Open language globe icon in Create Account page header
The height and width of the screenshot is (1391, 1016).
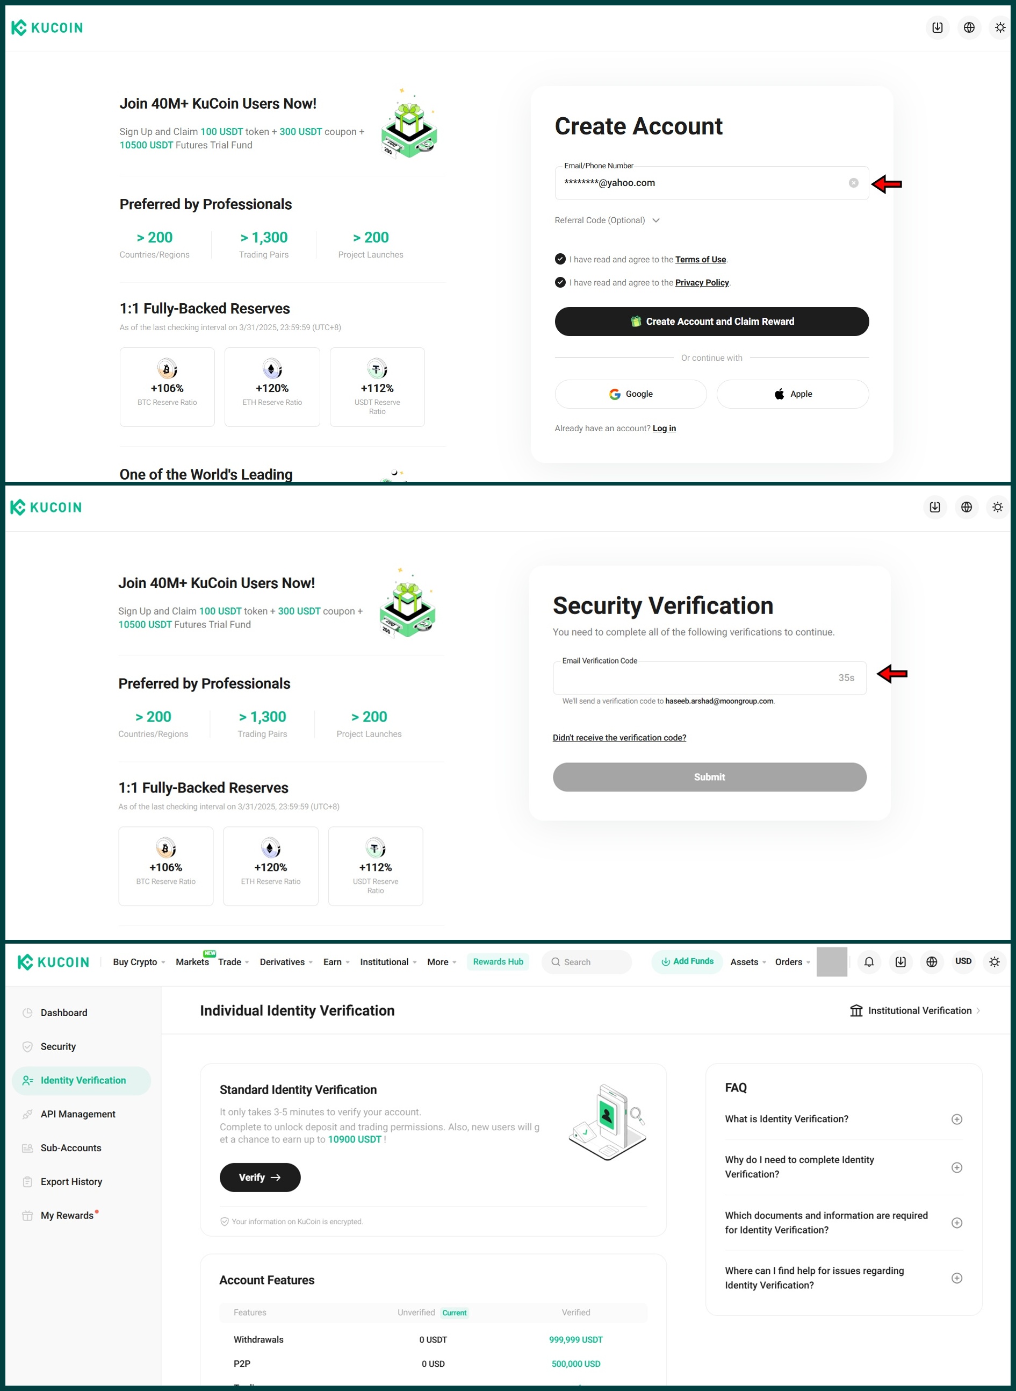[x=969, y=28]
